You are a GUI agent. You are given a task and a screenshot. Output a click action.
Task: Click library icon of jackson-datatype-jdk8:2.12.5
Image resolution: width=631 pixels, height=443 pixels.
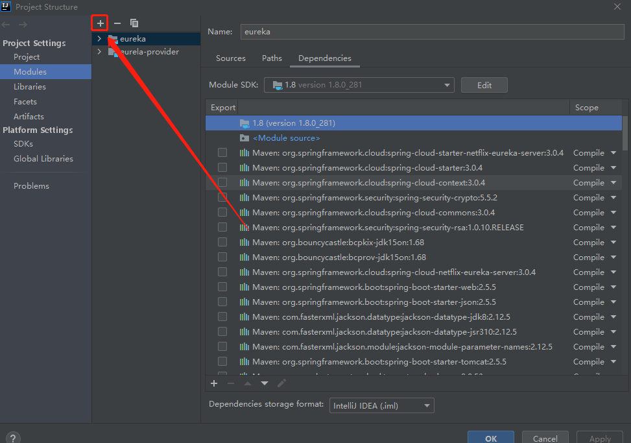[244, 317]
